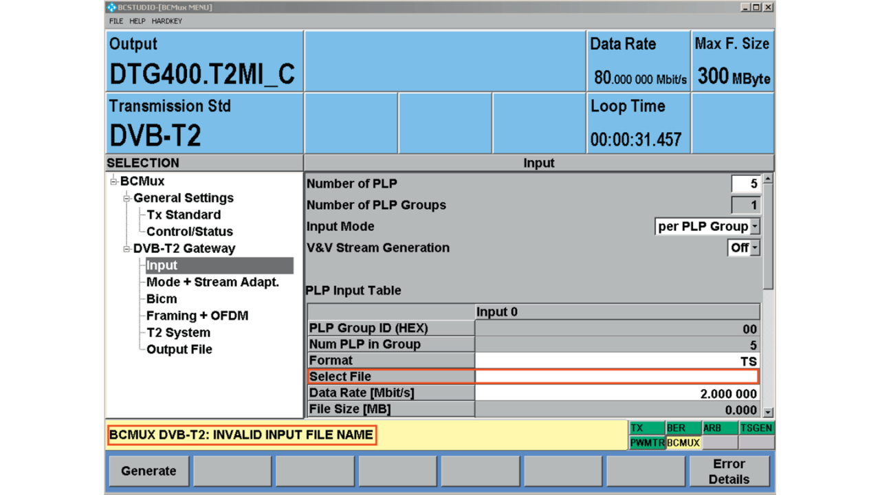Select General Settings in the tree

click(x=184, y=198)
